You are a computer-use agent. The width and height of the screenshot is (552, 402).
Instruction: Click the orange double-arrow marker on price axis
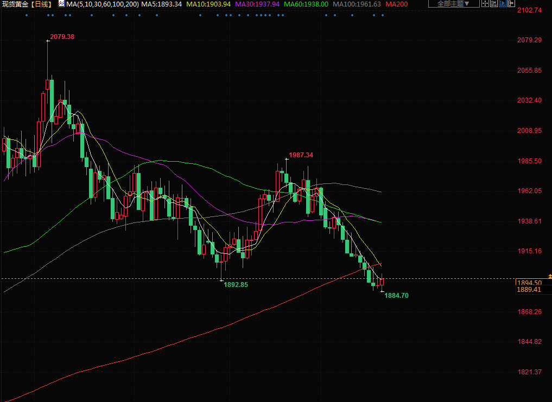tap(549, 277)
